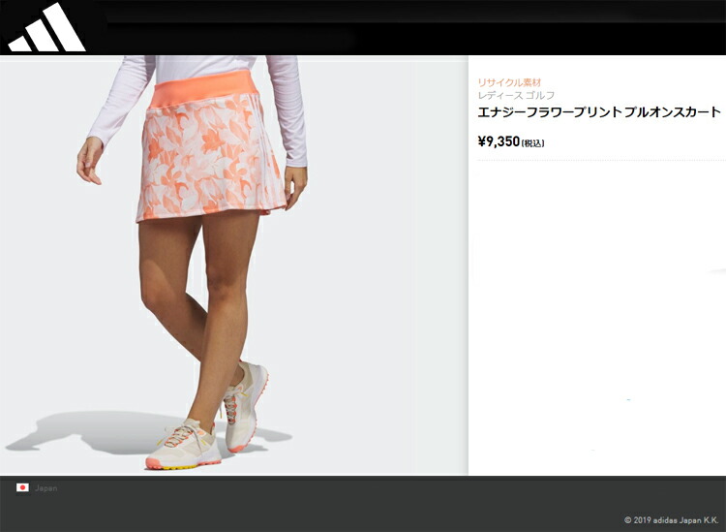Viewport: 726px width, 532px height.
Task: Open the Japan country selector link
Action: (46, 488)
